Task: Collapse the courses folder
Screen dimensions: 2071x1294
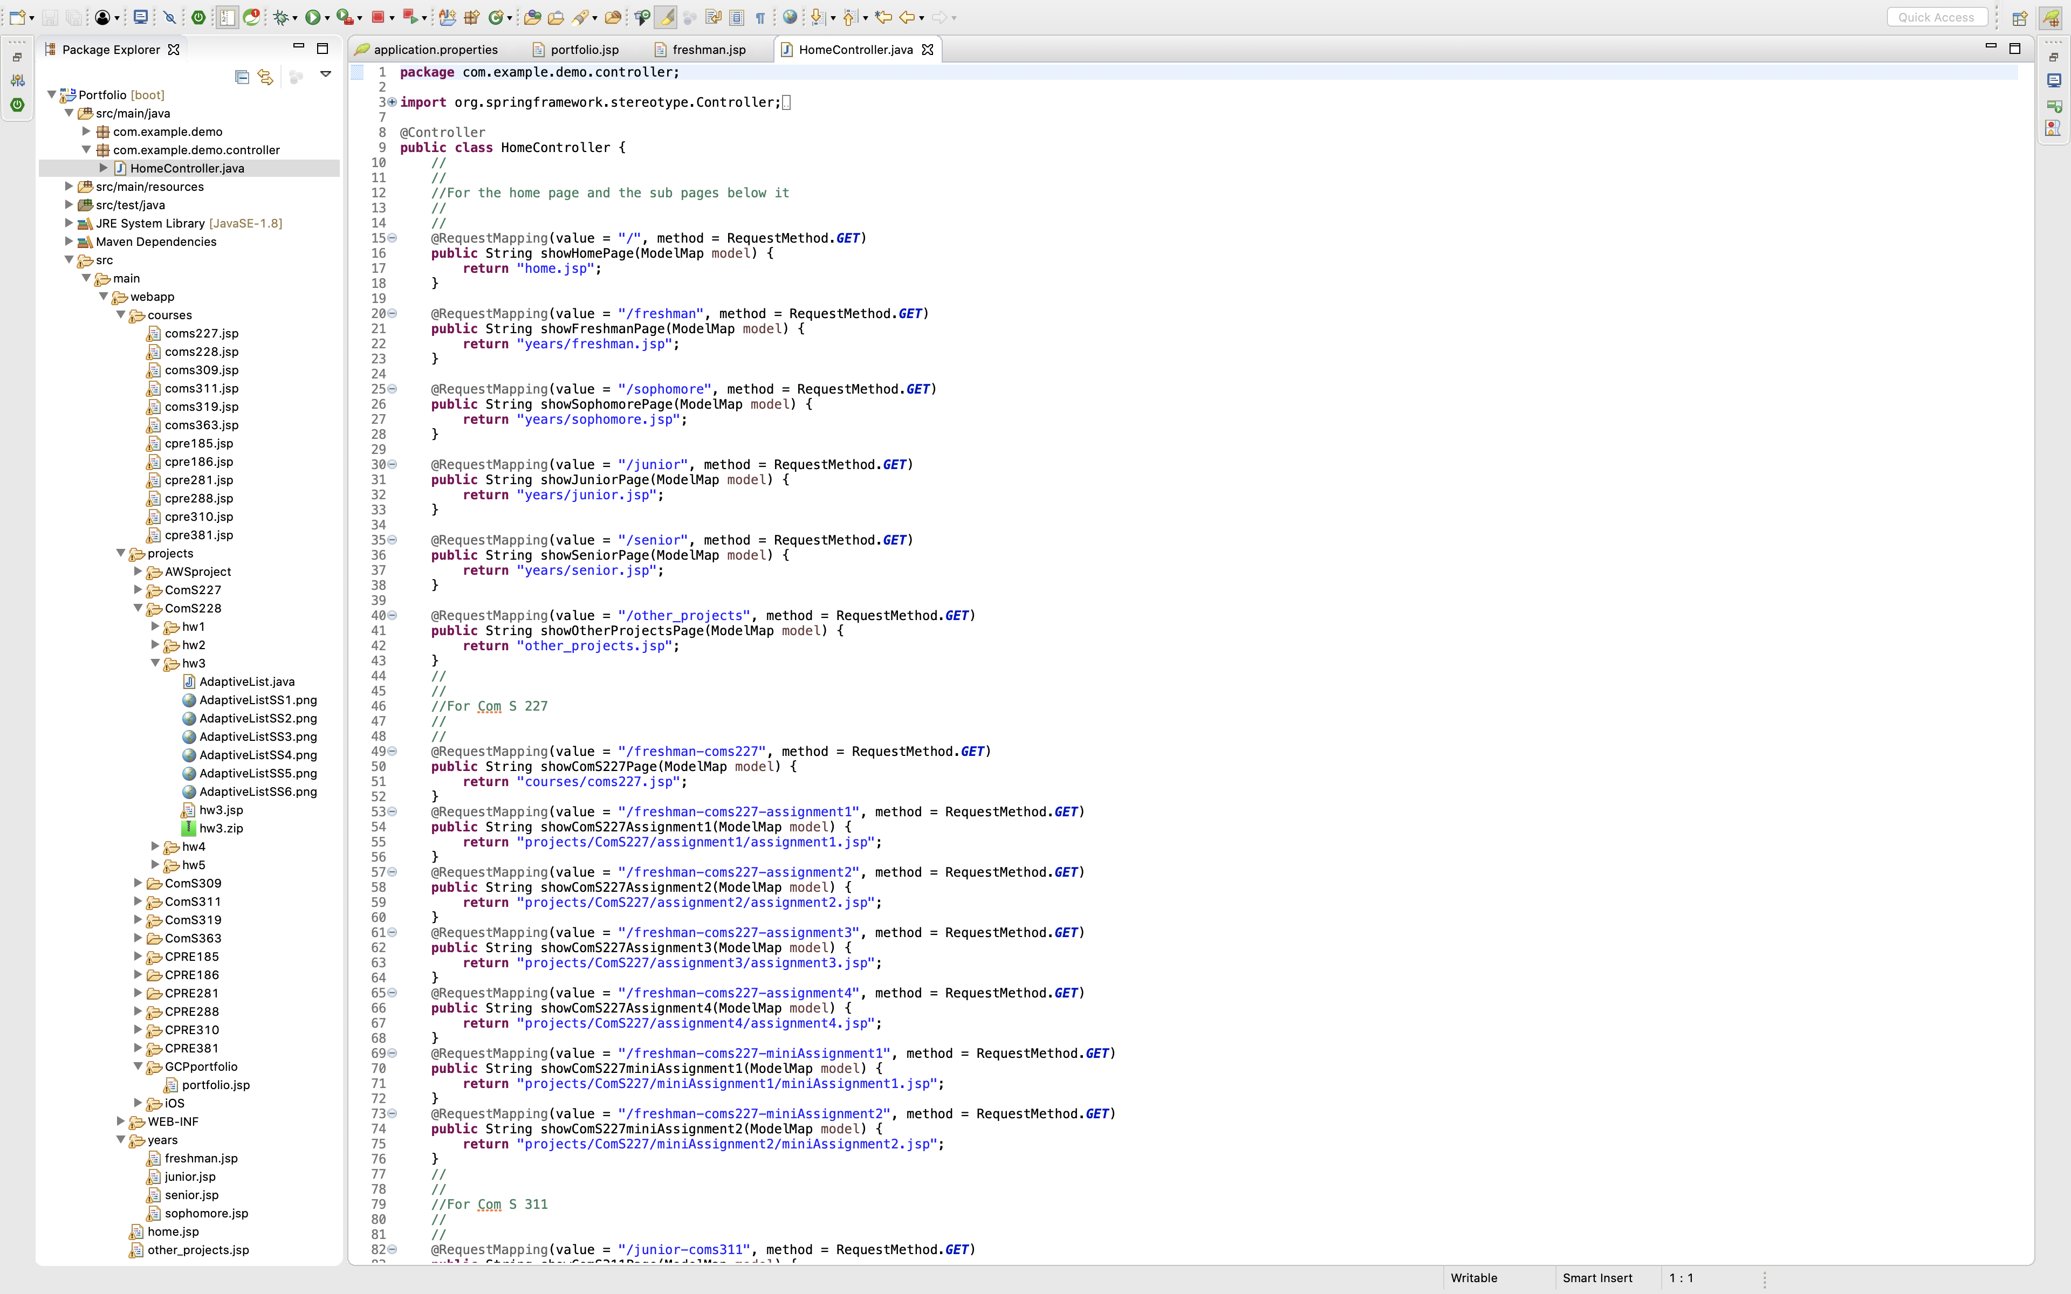Action: (121, 315)
